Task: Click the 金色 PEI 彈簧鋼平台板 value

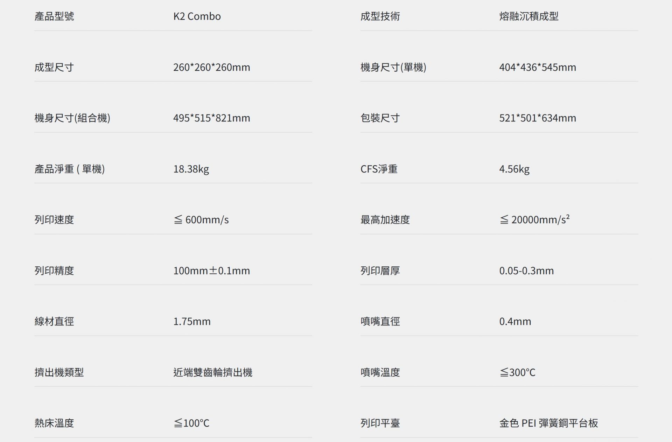Action: 548,423
